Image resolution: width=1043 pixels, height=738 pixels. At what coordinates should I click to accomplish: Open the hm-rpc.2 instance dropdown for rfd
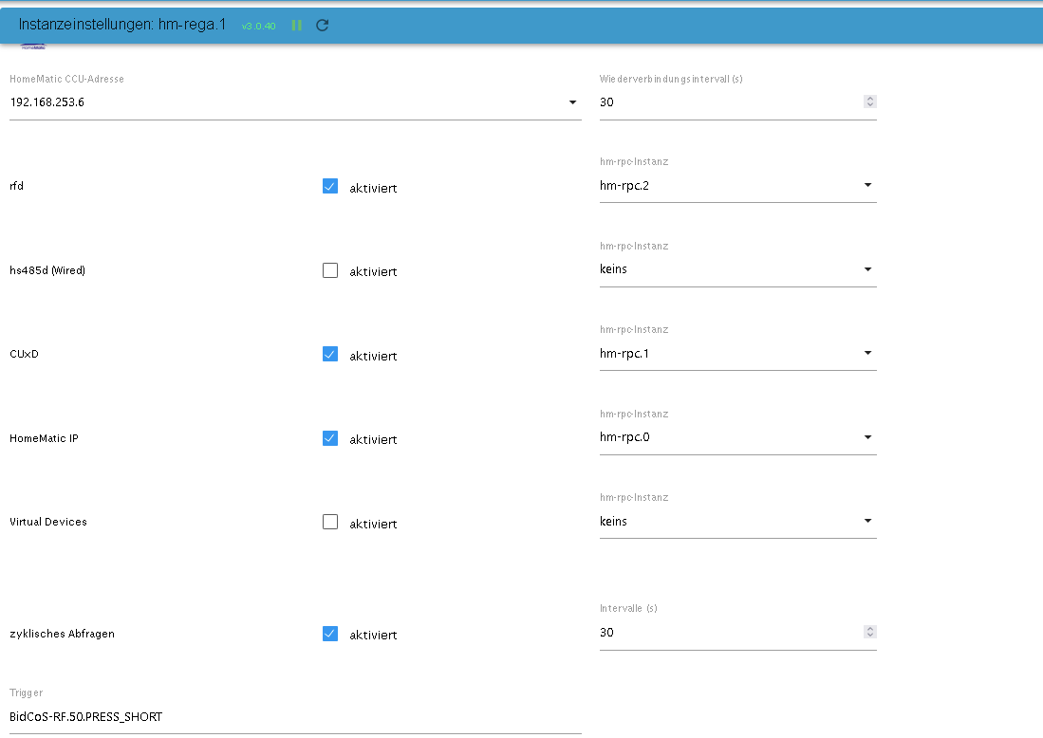pos(737,186)
